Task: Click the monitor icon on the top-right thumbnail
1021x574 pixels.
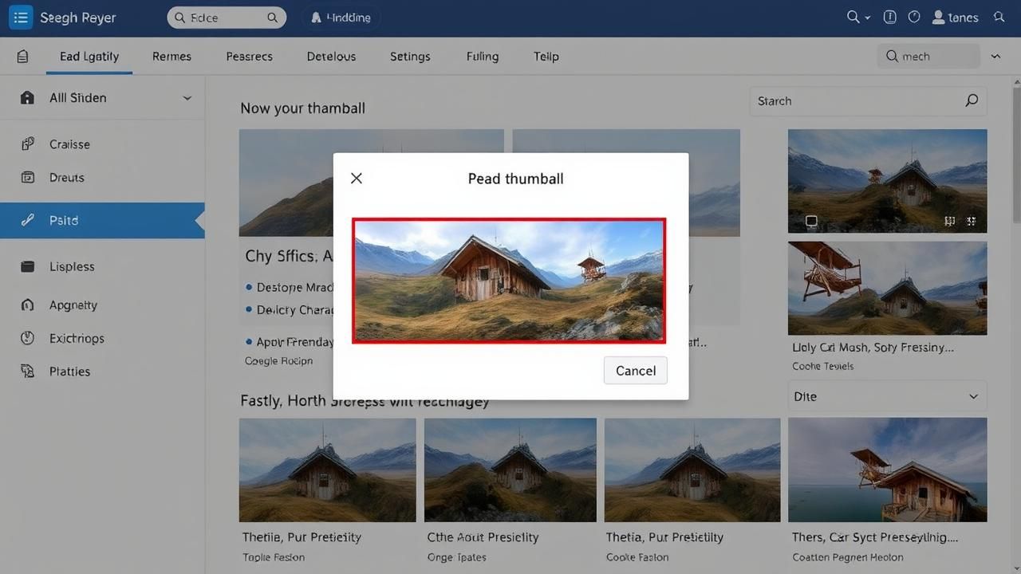Action: [x=811, y=221]
